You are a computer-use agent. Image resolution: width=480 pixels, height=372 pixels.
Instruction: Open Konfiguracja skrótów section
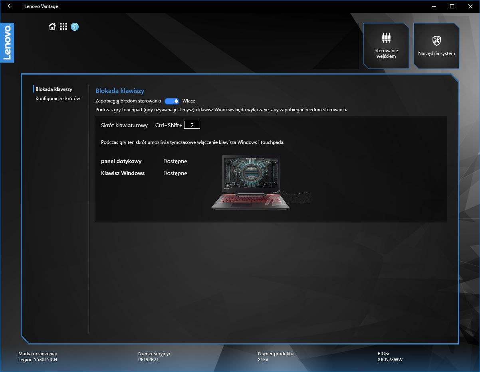(57, 98)
